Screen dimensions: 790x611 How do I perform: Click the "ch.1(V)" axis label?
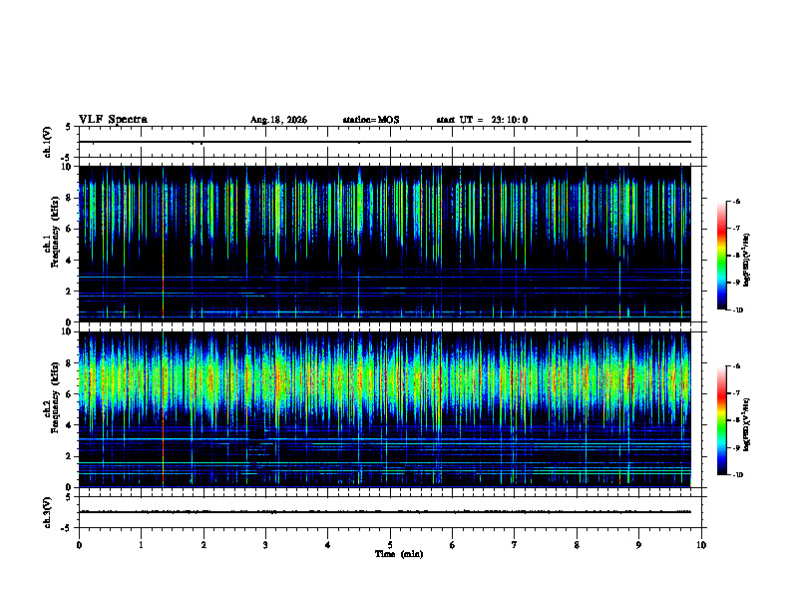[x=47, y=142]
